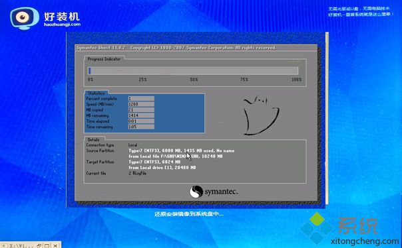
Task: Click the Source Partition label
Action: pyautogui.click(x=100, y=151)
